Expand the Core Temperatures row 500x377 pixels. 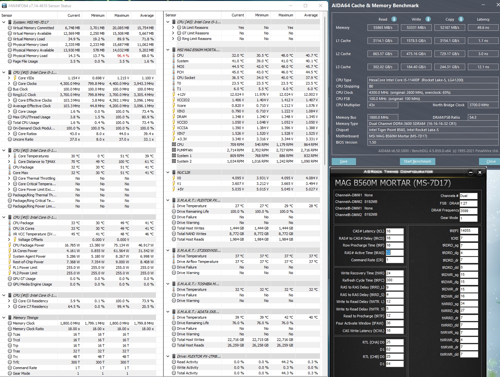(x=9, y=156)
